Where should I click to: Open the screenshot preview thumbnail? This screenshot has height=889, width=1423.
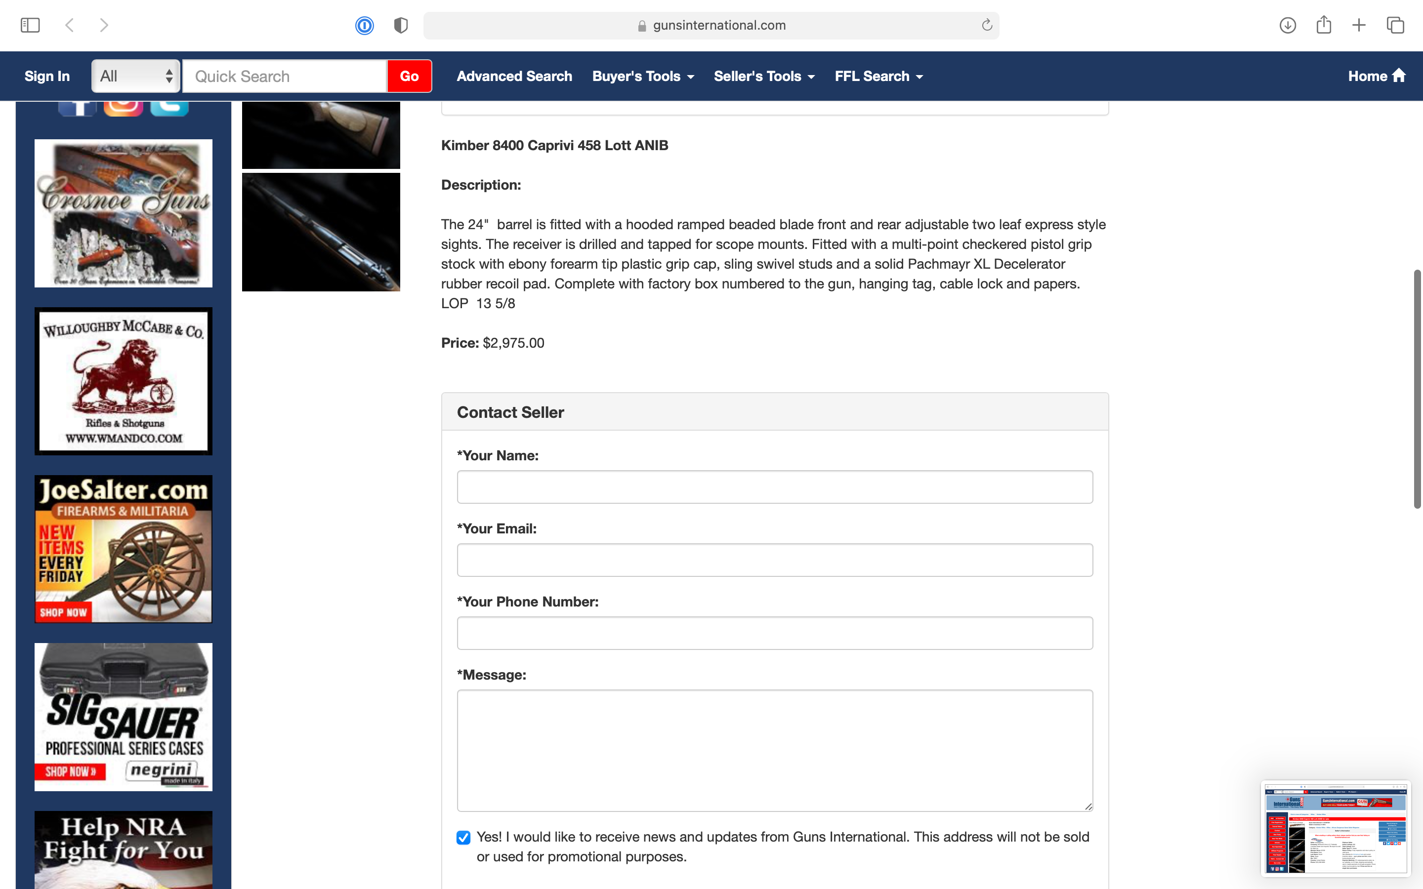1336,828
